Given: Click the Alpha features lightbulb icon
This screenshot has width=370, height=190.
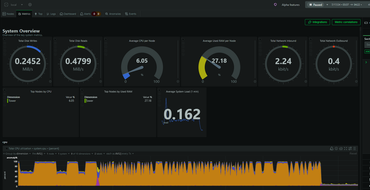Looking at the screenshot, I should [x=275, y=5].
